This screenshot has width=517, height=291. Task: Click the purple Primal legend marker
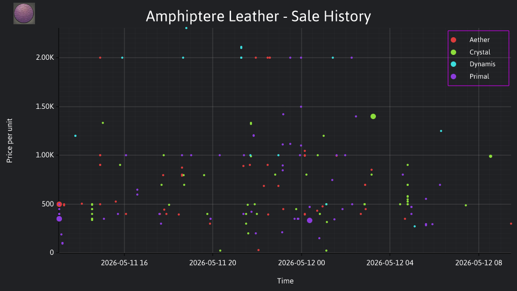tap(453, 77)
